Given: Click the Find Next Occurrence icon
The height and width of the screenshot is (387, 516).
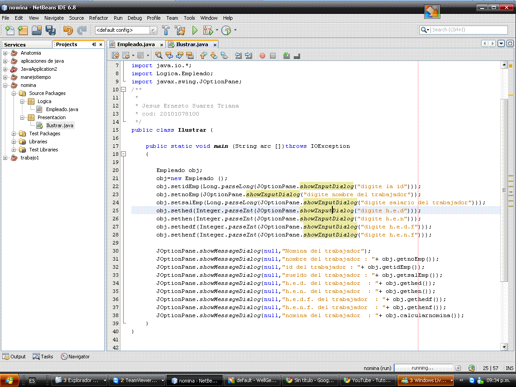Looking at the screenshot, I should (x=180, y=56).
